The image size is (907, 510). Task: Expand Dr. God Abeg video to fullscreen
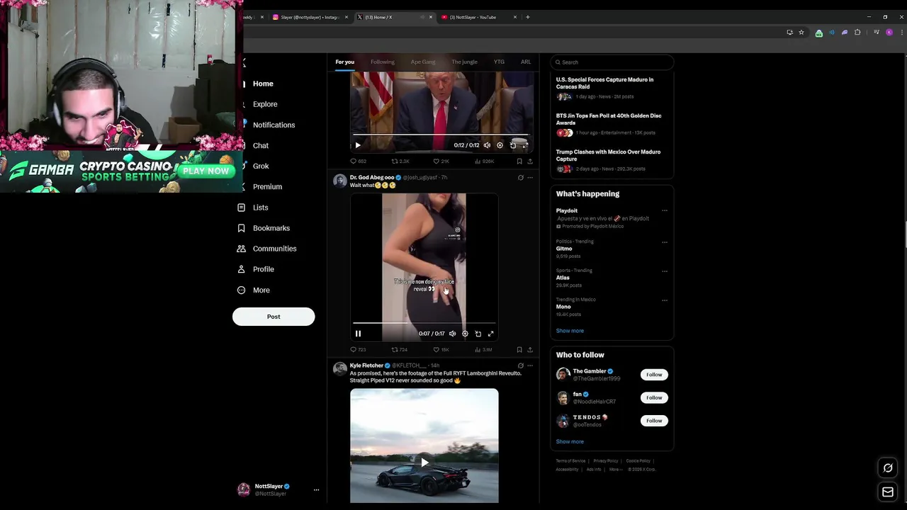click(x=490, y=334)
